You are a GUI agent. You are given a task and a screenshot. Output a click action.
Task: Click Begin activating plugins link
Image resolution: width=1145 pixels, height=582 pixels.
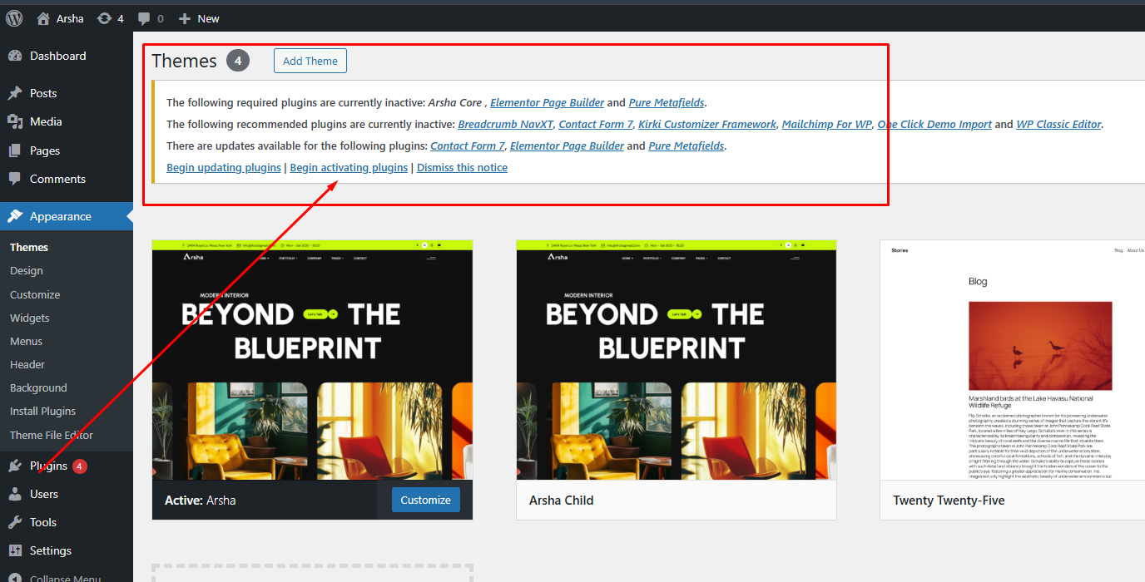click(x=349, y=167)
